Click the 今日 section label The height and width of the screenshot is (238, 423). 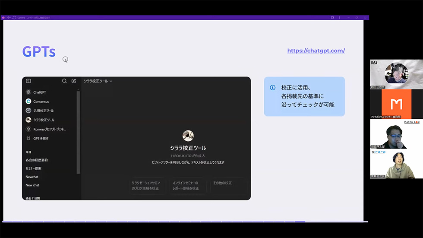pos(28,152)
